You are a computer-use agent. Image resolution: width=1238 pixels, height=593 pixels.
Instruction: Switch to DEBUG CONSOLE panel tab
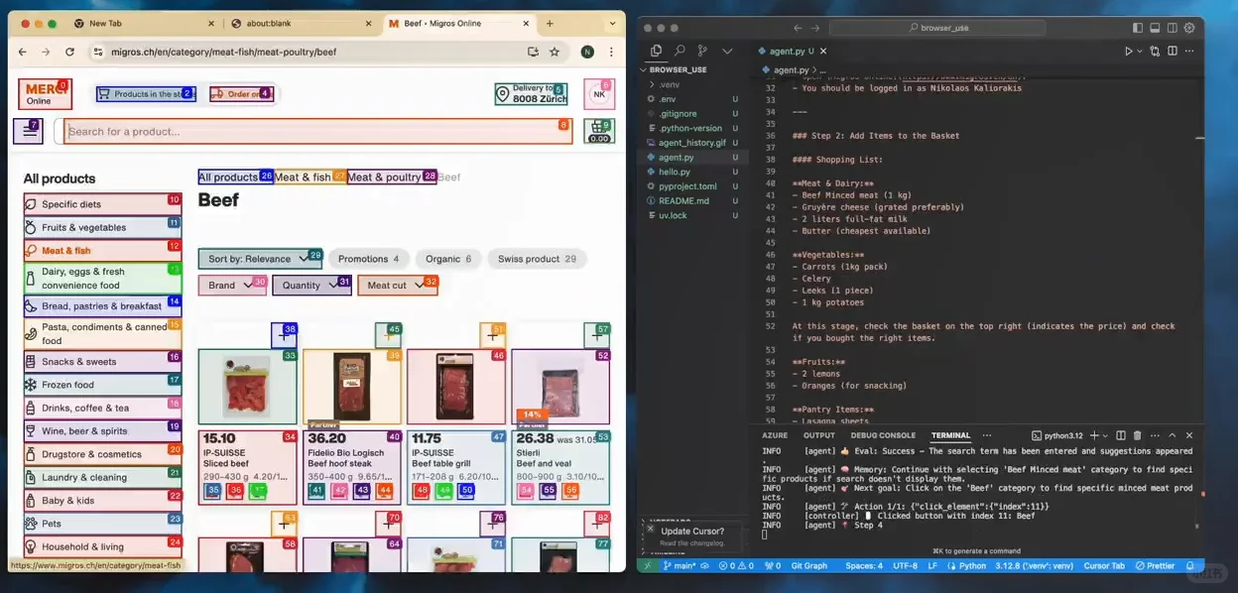[x=883, y=435]
